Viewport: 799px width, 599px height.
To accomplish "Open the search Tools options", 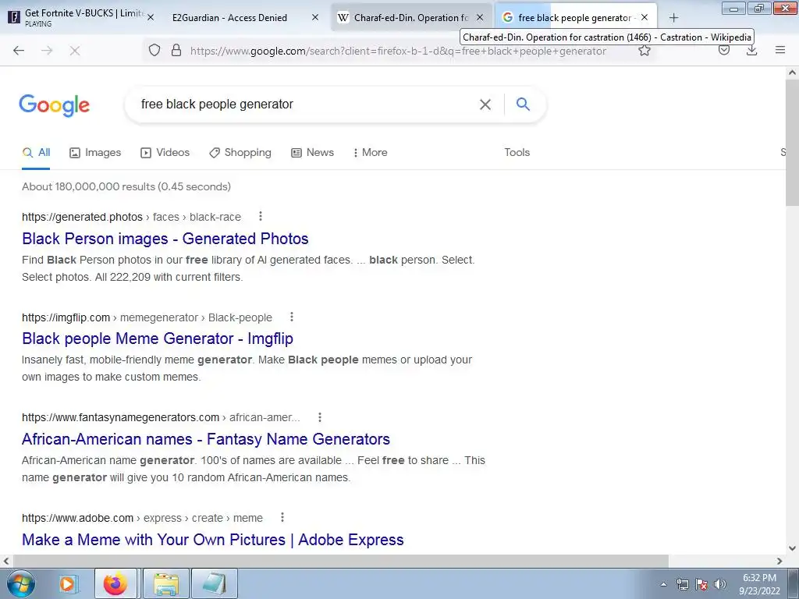I will 517,152.
